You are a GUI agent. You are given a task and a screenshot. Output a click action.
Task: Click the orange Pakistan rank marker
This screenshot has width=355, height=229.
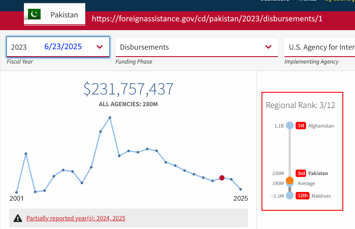click(290, 181)
